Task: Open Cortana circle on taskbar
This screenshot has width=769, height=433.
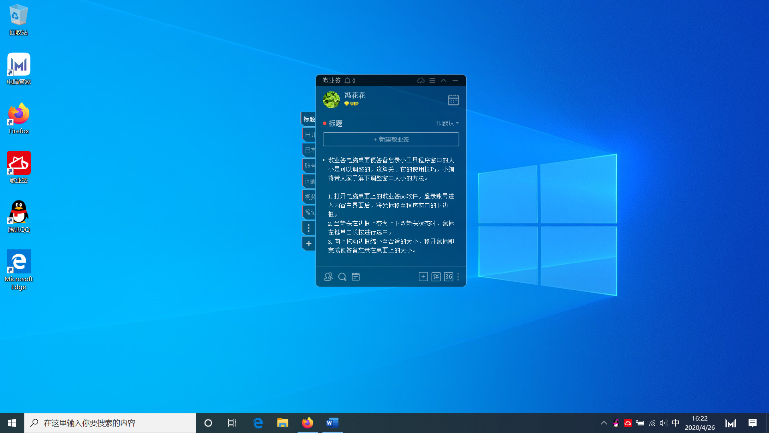Action: coord(208,423)
